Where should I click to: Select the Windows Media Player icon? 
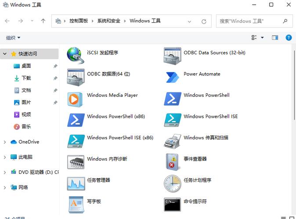pos(75,99)
